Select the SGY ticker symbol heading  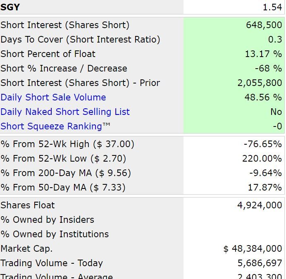click(10, 7)
